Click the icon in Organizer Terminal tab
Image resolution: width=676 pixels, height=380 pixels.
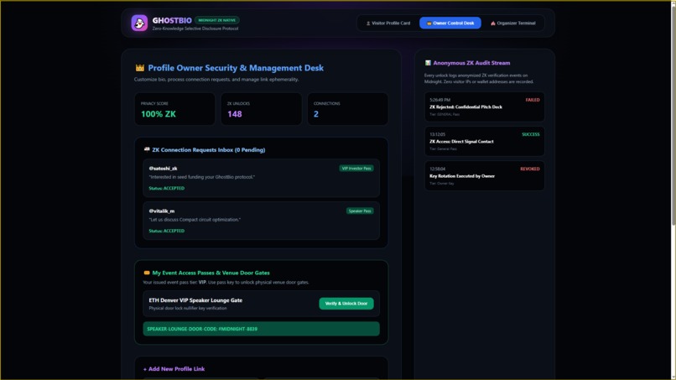[x=493, y=23]
